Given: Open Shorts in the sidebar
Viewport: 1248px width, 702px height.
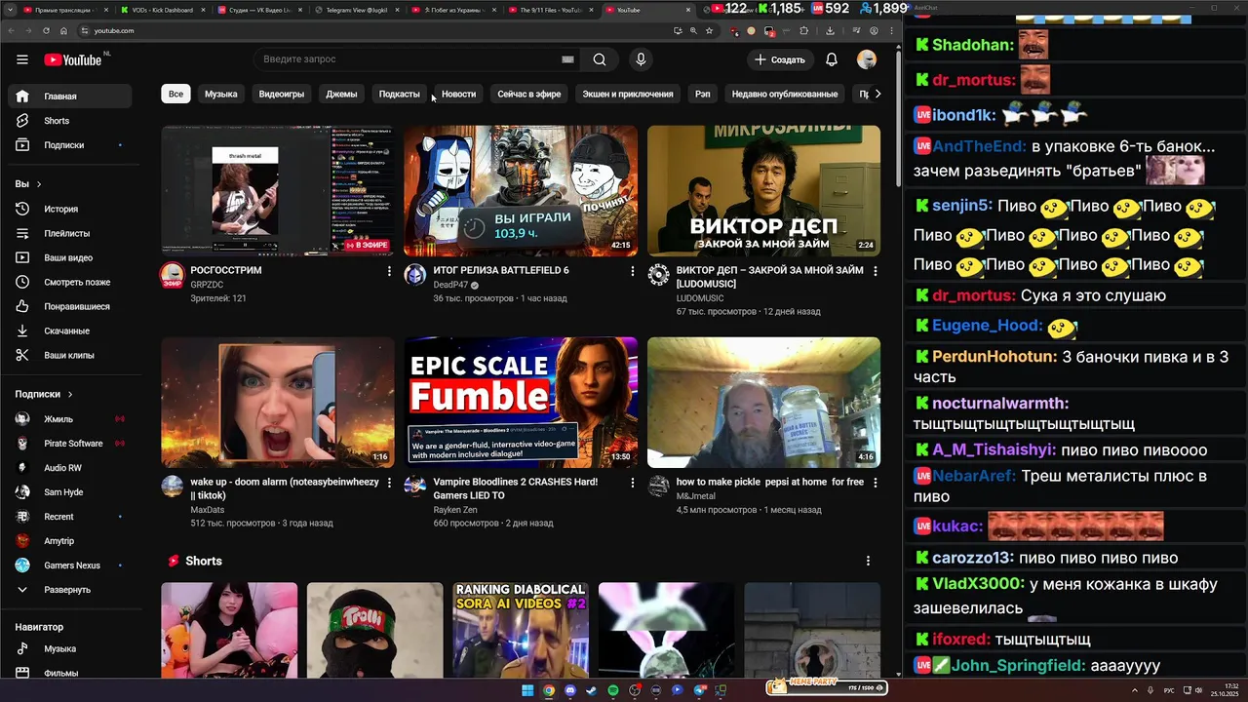Looking at the screenshot, I should coord(69,121).
